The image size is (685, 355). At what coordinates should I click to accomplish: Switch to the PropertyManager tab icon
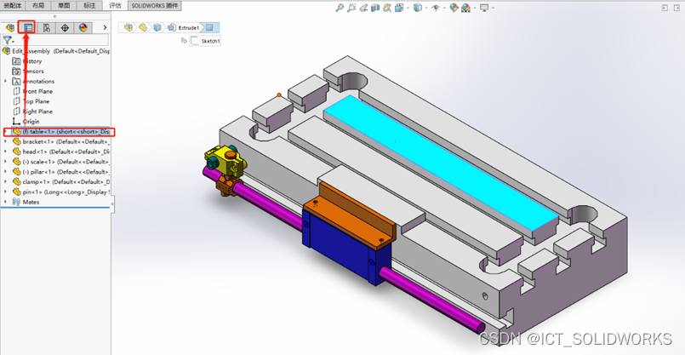click(x=28, y=28)
